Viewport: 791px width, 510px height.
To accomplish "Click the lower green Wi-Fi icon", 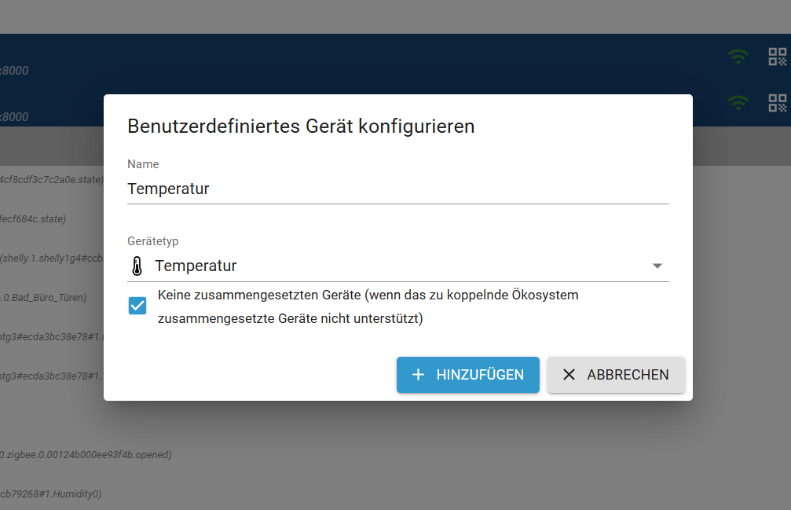I will point(737,103).
